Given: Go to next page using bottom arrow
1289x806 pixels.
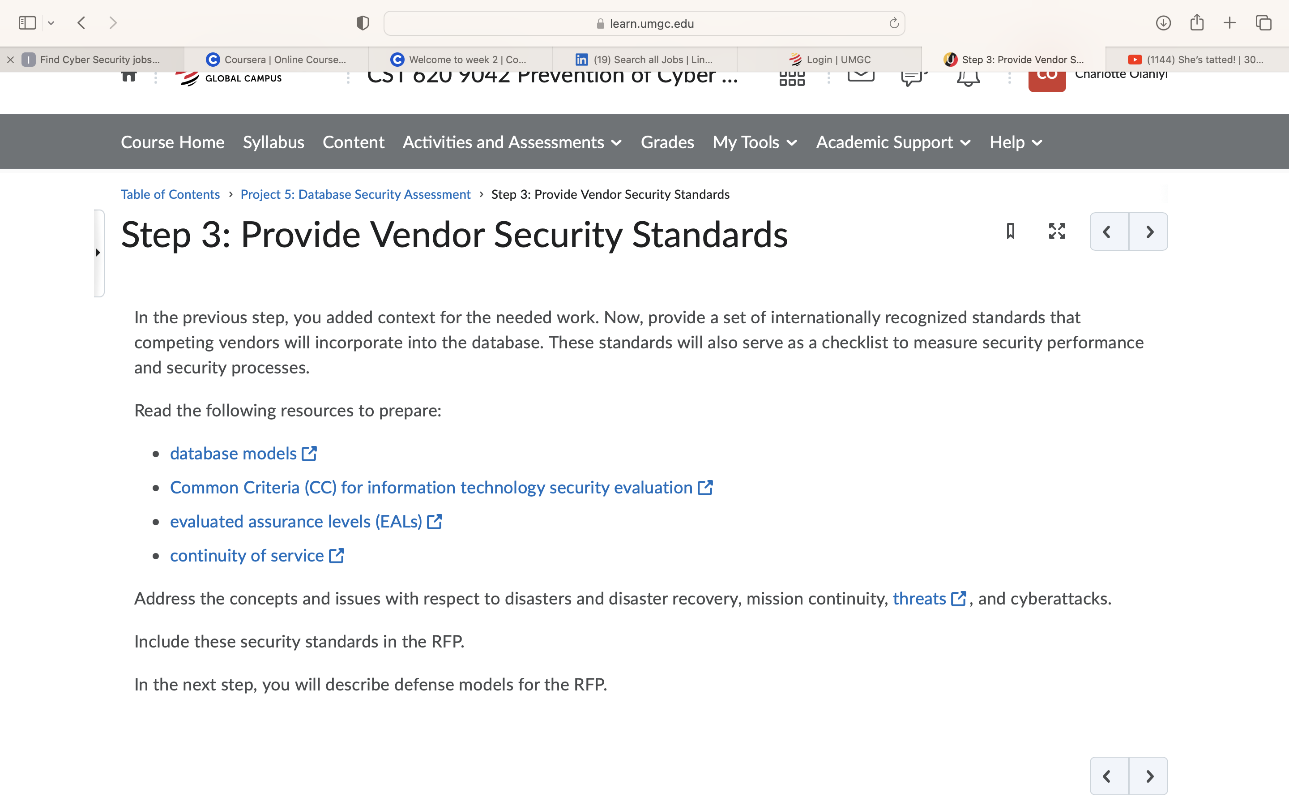Looking at the screenshot, I should tap(1148, 776).
